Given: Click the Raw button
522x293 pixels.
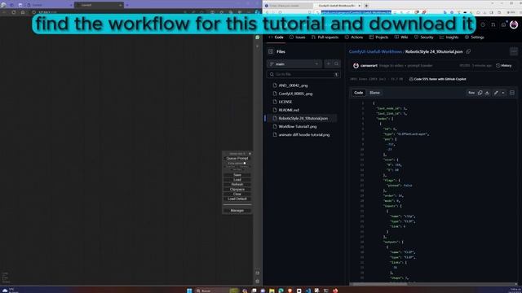Looking at the screenshot, I should click(471, 93).
